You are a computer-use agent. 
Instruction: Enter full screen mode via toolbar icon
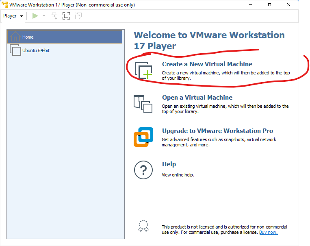point(66,16)
